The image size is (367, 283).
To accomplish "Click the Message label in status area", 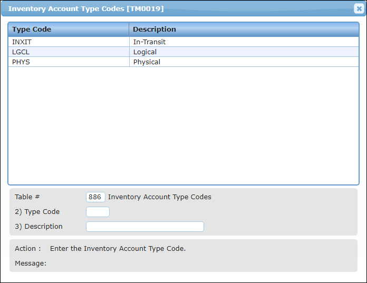I will point(31,264).
